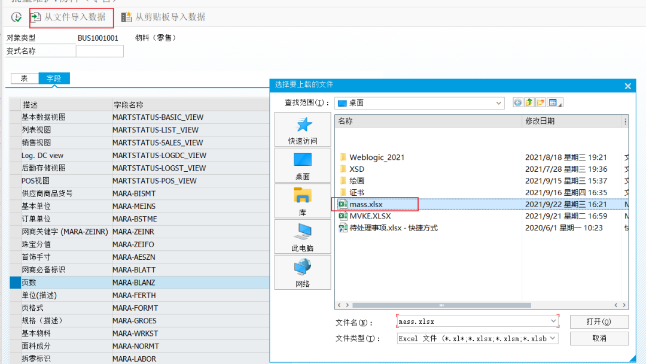Create a new folder in dialog
This screenshot has width=646, height=364.
(541, 102)
